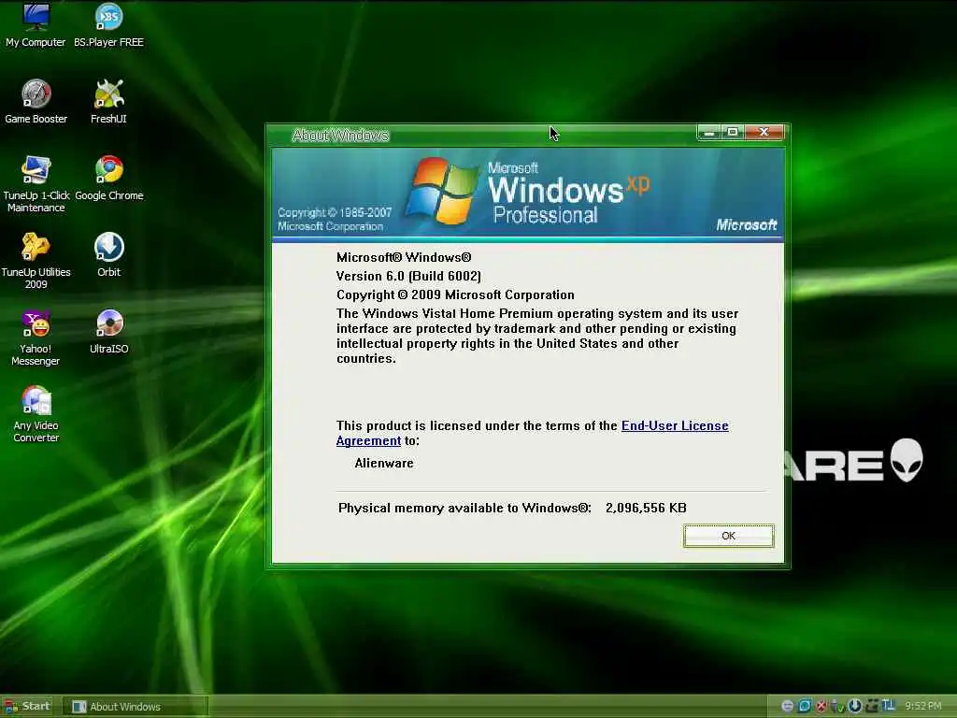The height and width of the screenshot is (718, 957).
Task: Click the About Windows title bar
Action: (x=482, y=135)
